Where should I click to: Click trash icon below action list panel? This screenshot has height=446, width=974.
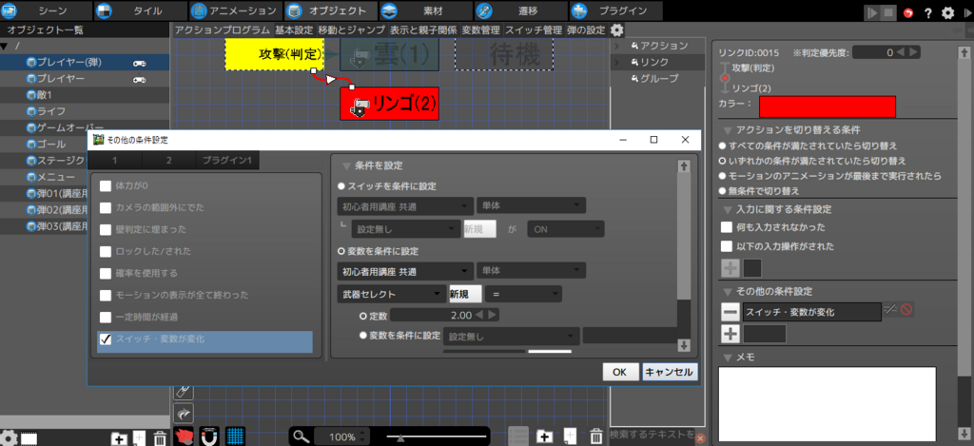click(x=595, y=436)
